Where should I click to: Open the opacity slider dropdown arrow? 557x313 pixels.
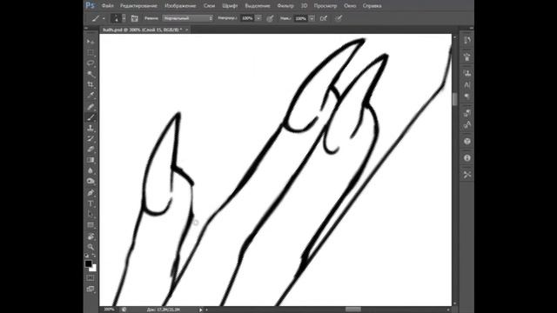[258, 18]
